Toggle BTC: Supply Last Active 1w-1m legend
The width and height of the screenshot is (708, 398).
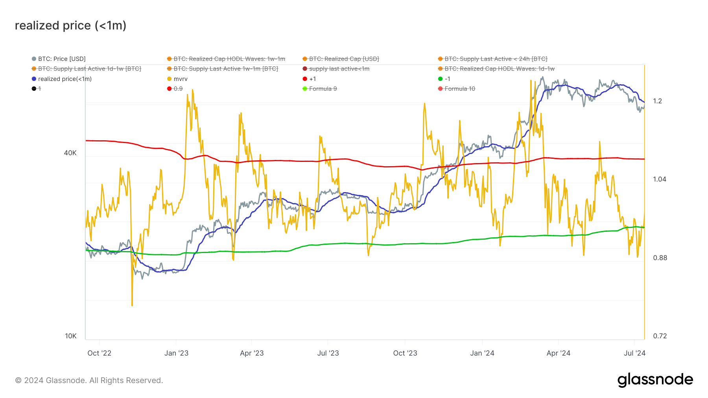[223, 69]
